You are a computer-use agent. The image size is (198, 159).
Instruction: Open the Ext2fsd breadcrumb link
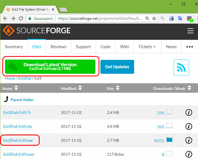coord(25,78)
